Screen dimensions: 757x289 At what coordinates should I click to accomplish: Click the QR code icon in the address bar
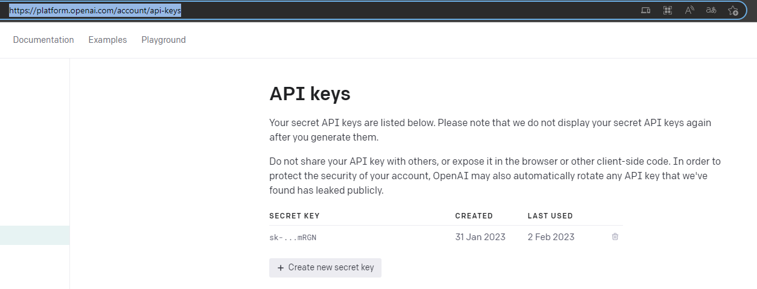(668, 10)
